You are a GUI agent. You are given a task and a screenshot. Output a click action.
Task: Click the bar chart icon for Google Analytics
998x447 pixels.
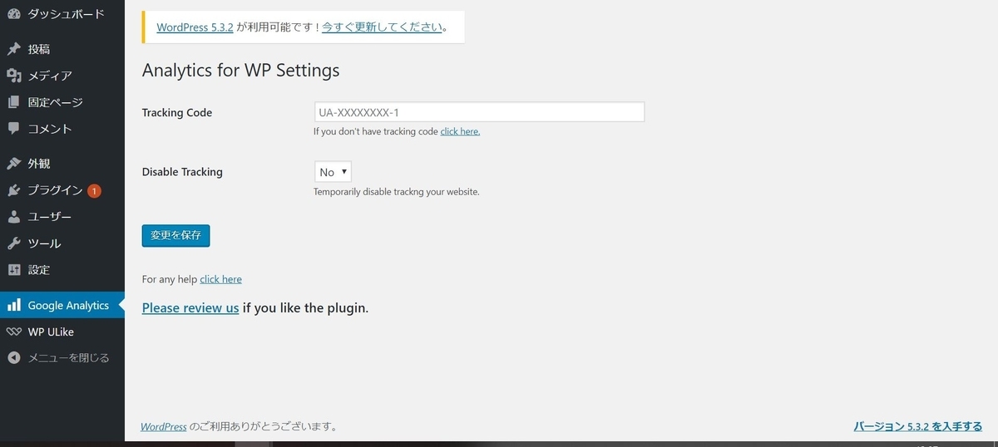[x=13, y=305]
